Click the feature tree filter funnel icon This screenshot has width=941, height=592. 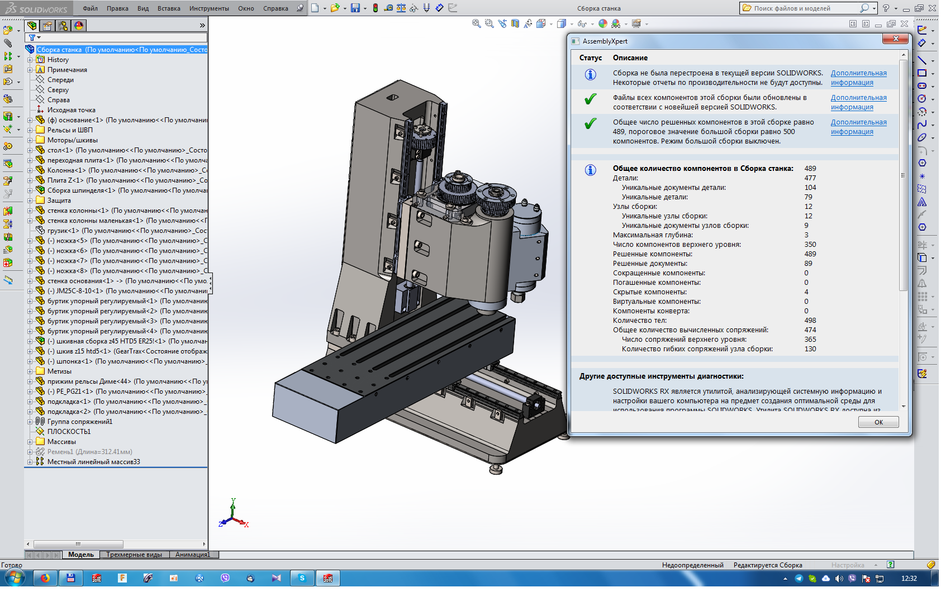click(x=32, y=37)
